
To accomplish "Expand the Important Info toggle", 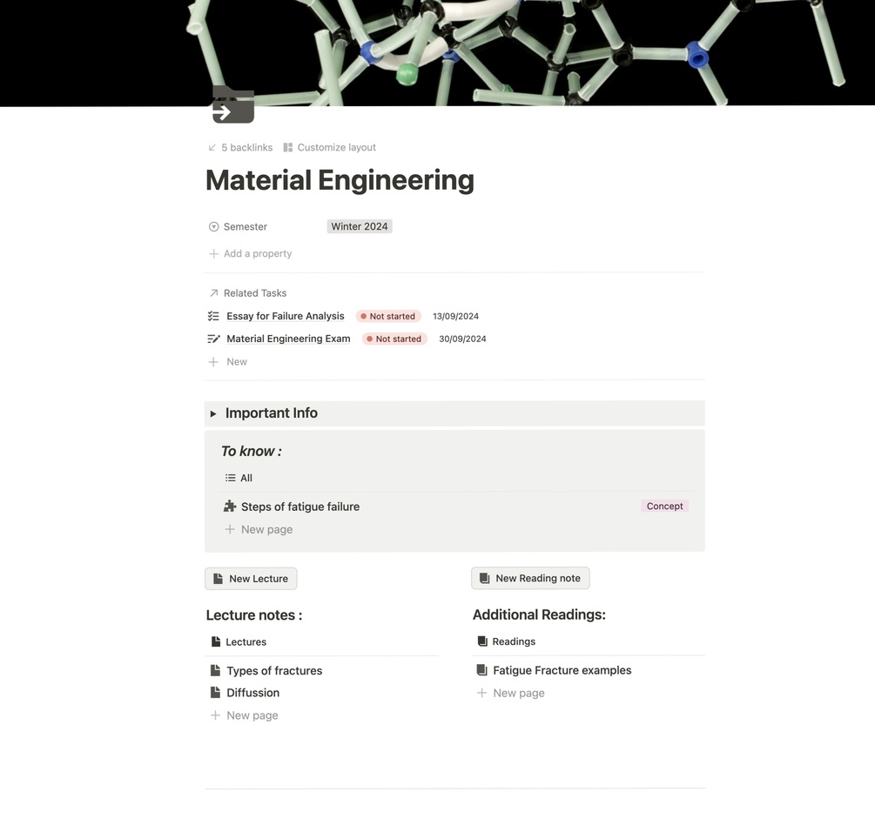I will (213, 413).
